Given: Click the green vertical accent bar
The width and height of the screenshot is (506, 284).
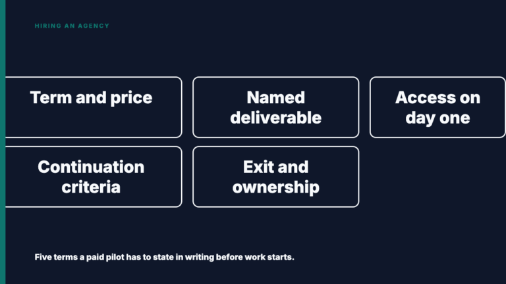Looking at the screenshot, I should 3,142.
